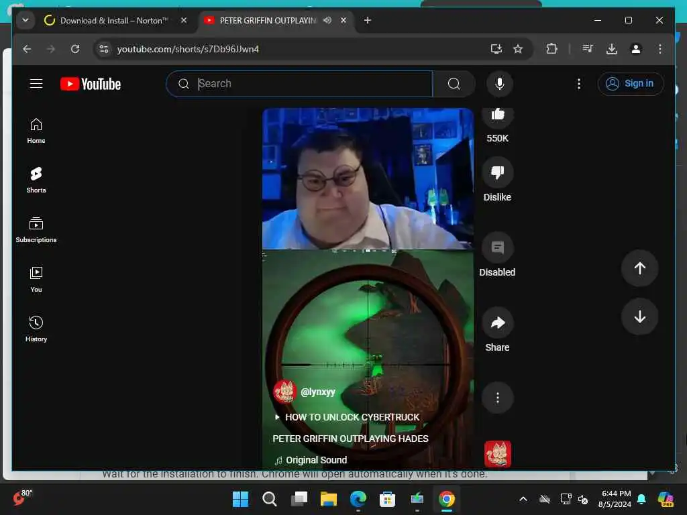687x515 pixels.
Task: Start voice search with microphone icon
Action: (x=499, y=84)
